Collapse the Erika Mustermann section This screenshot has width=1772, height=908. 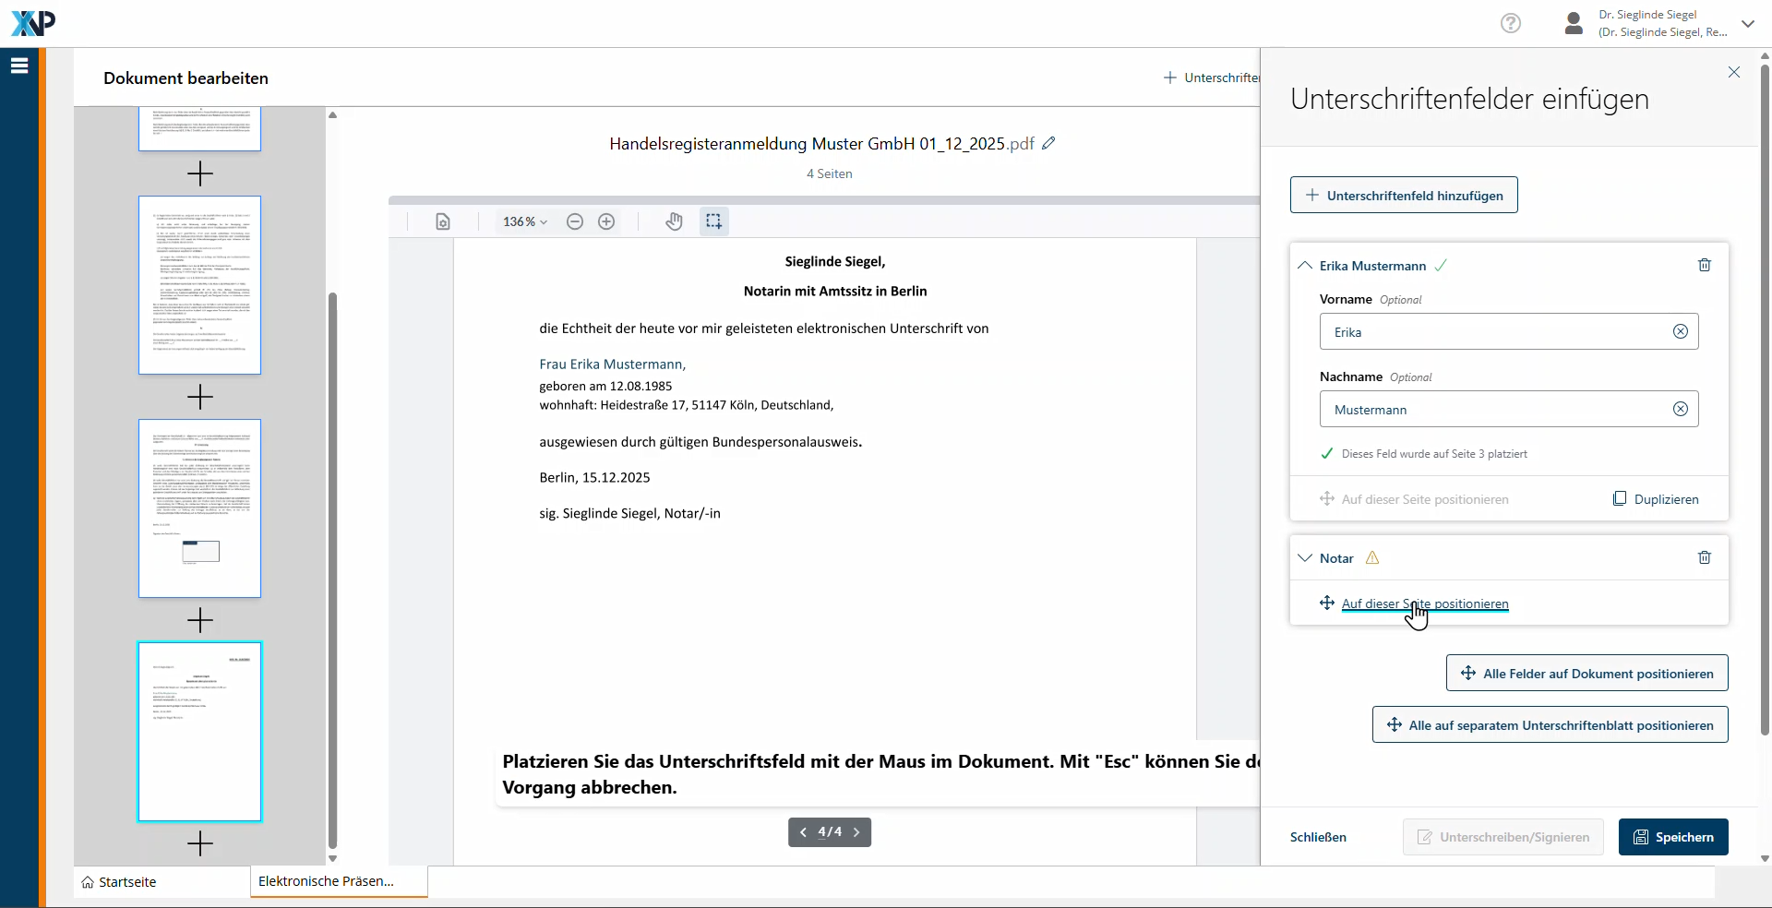click(x=1305, y=266)
